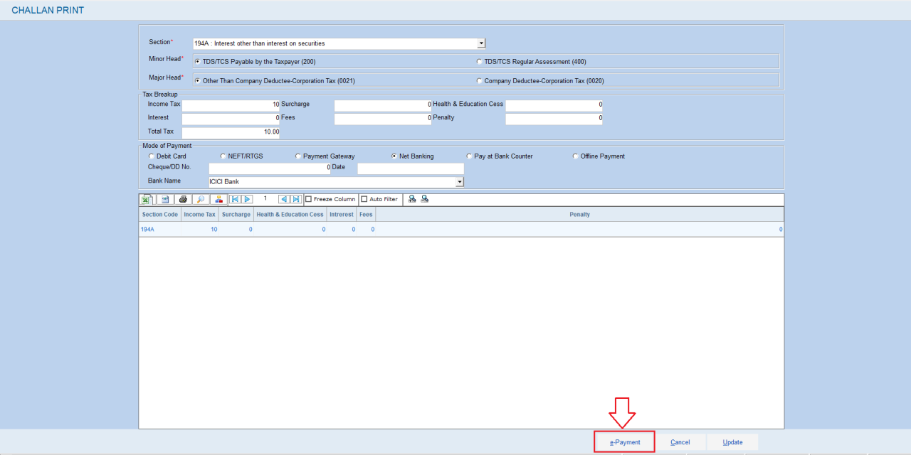Click the printer icon in grid toolbar

tap(183, 200)
